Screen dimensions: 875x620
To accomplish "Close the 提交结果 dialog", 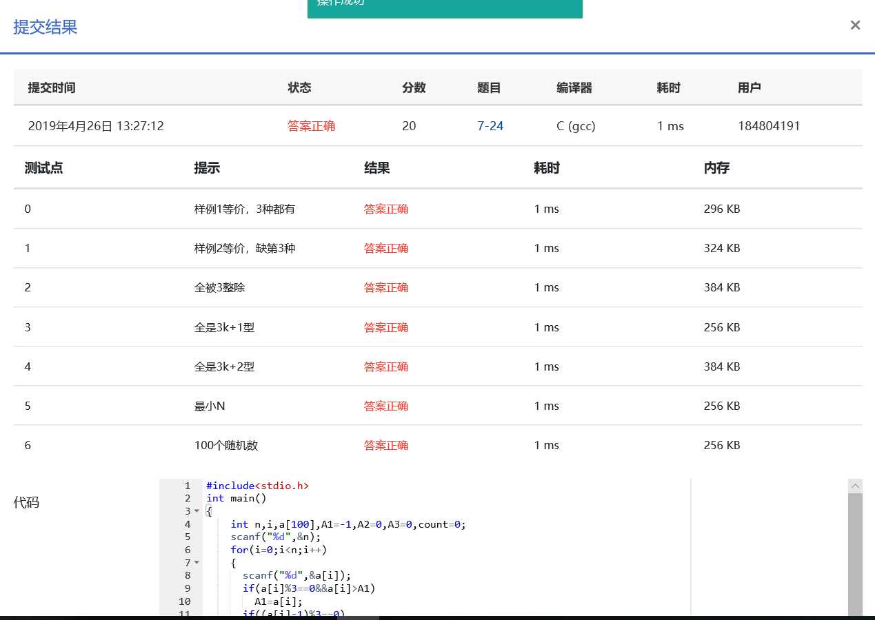I will pyautogui.click(x=855, y=25).
